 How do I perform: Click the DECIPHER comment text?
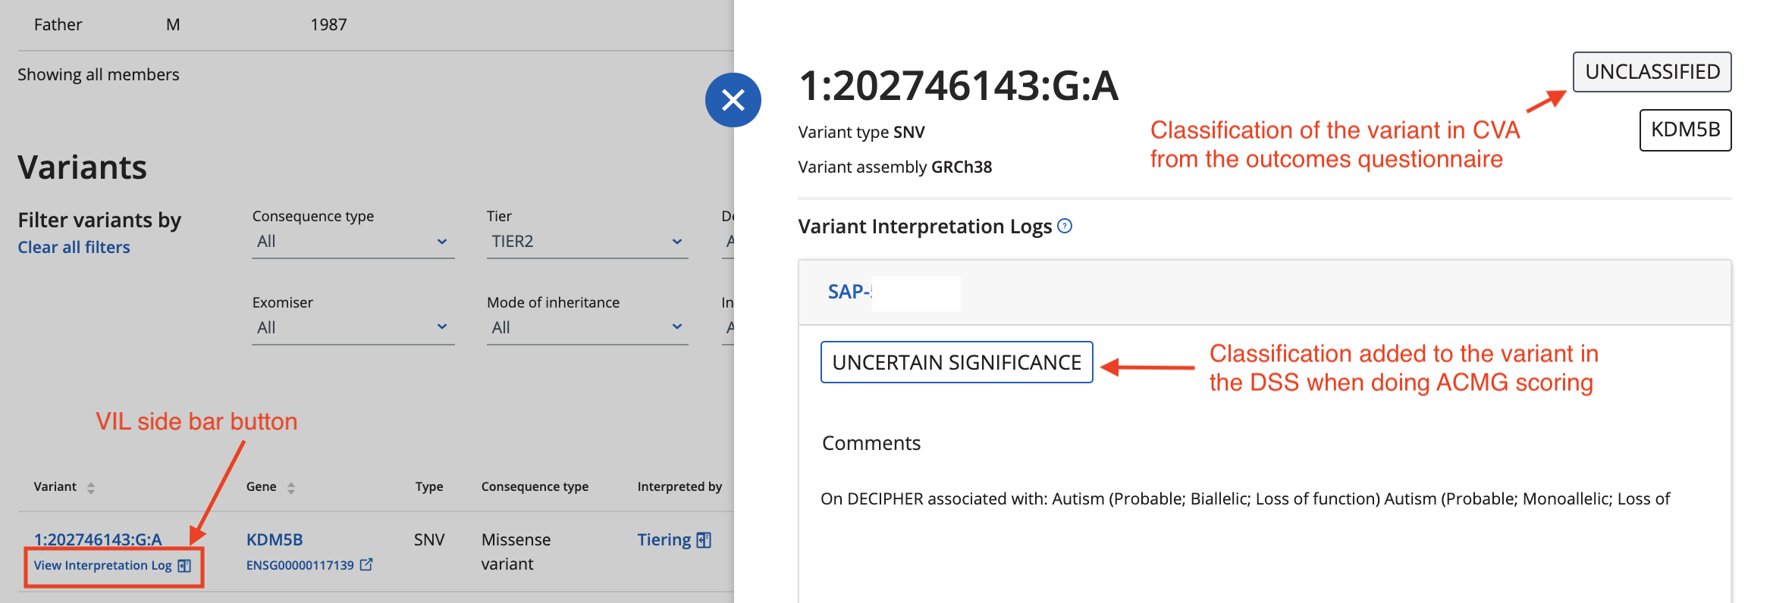point(1245,498)
